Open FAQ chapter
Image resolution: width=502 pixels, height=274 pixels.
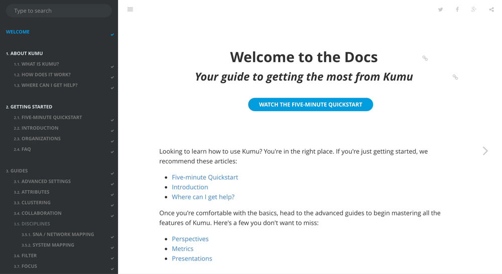[22, 149]
